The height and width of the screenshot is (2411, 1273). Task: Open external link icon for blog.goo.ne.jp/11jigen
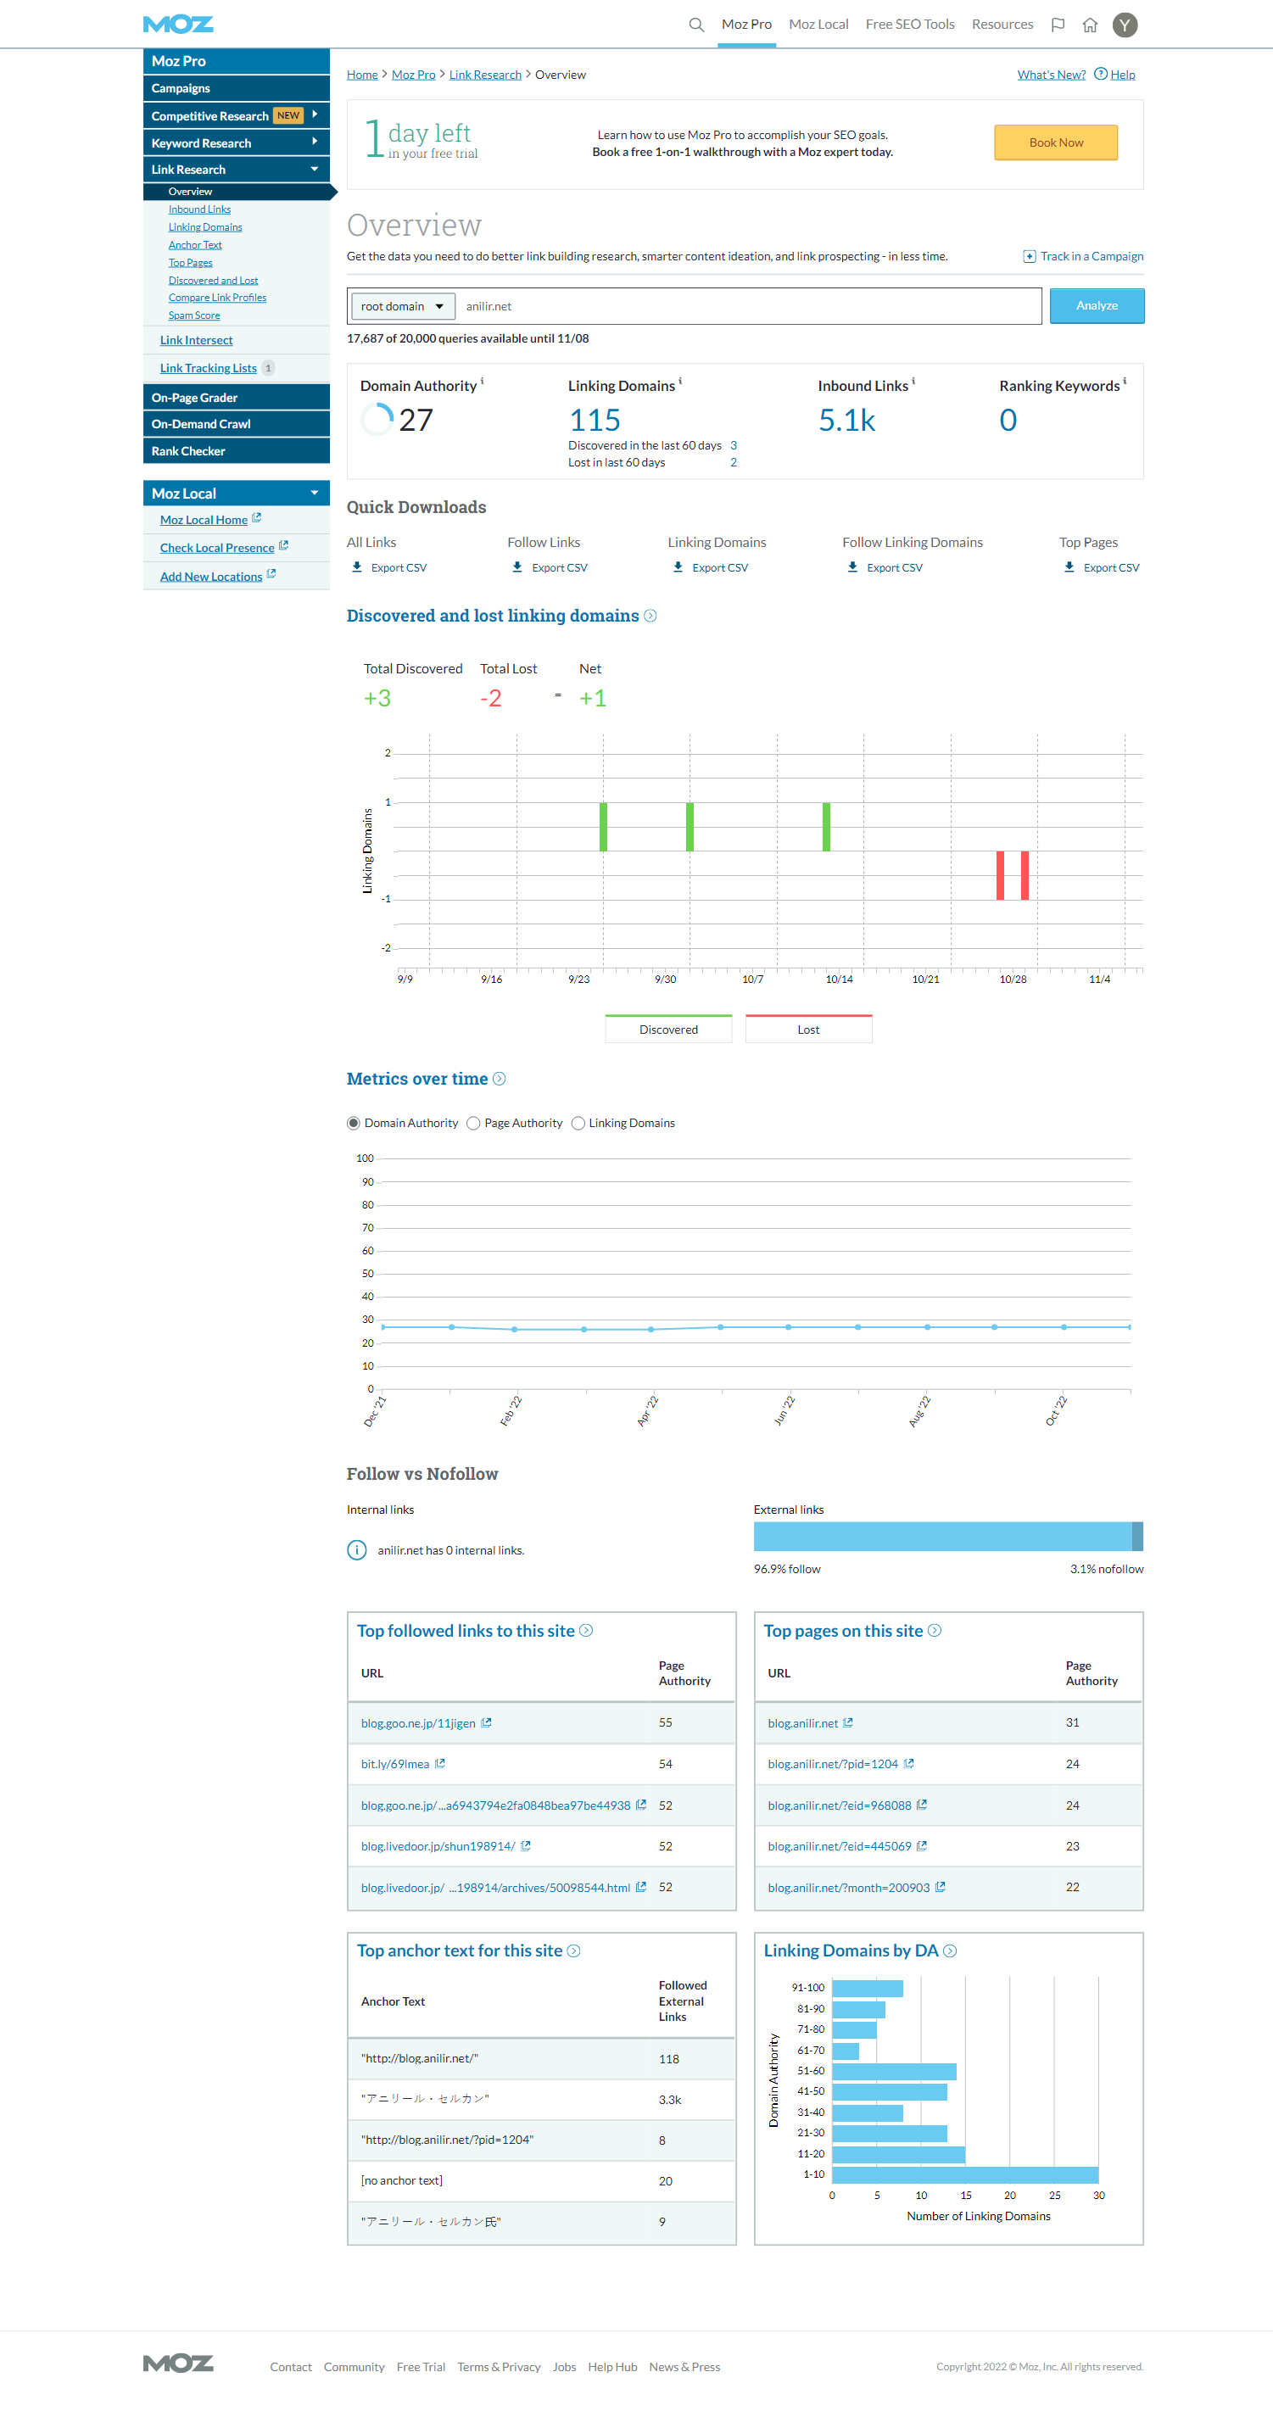(x=487, y=1722)
